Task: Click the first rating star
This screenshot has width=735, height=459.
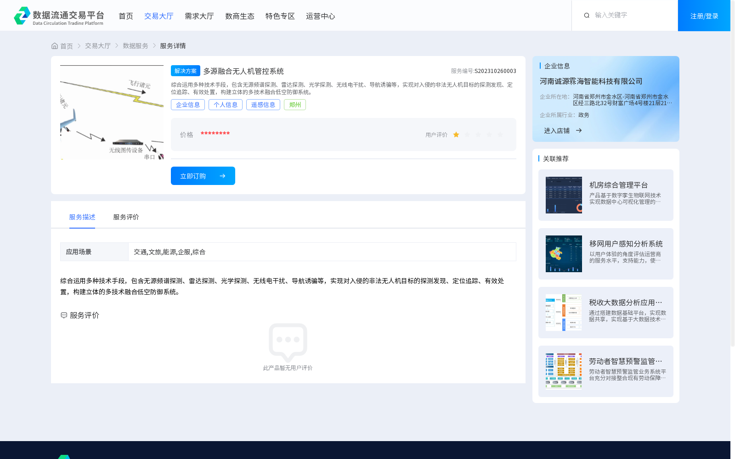Action: pos(456,134)
